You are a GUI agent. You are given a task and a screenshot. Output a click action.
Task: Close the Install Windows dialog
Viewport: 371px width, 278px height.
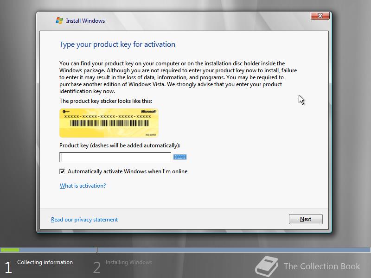point(320,16)
